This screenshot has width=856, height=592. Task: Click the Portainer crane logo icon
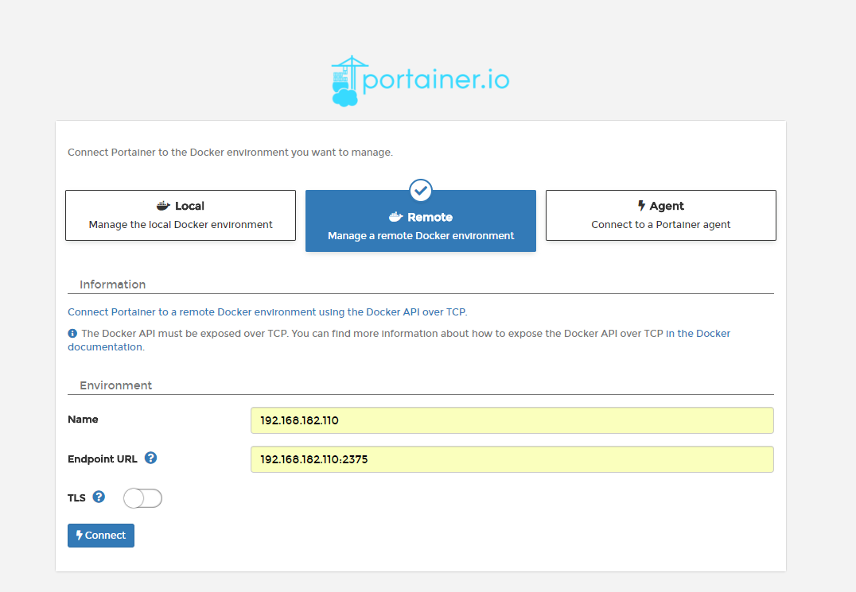click(x=345, y=81)
